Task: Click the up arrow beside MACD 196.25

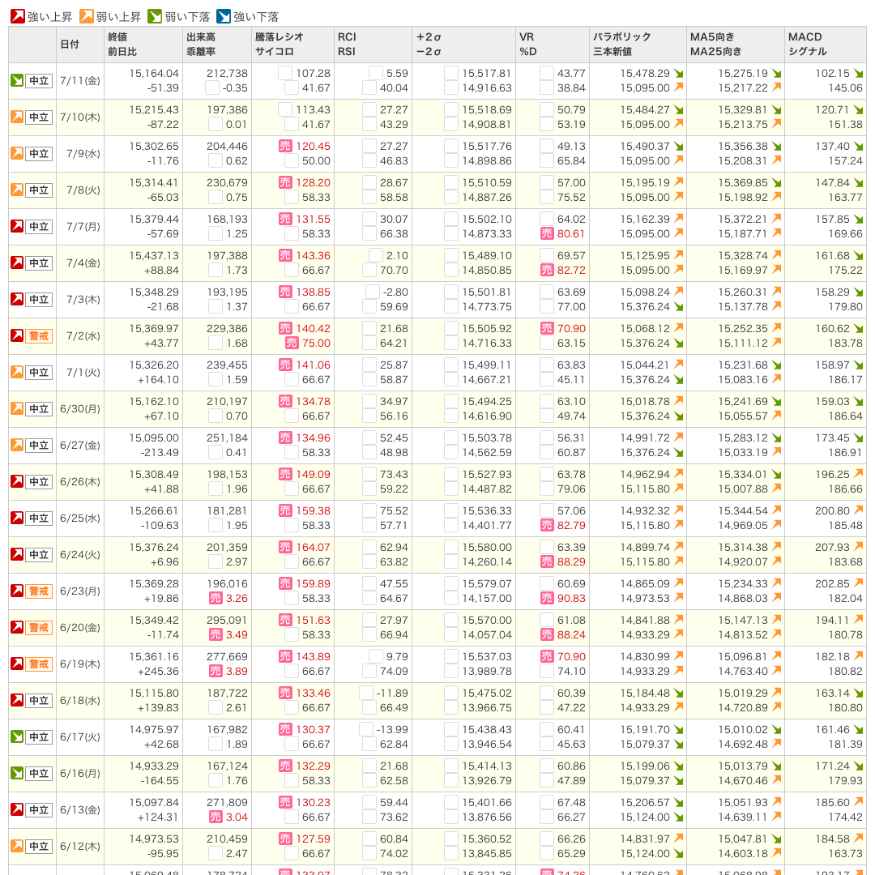Action: click(x=858, y=473)
